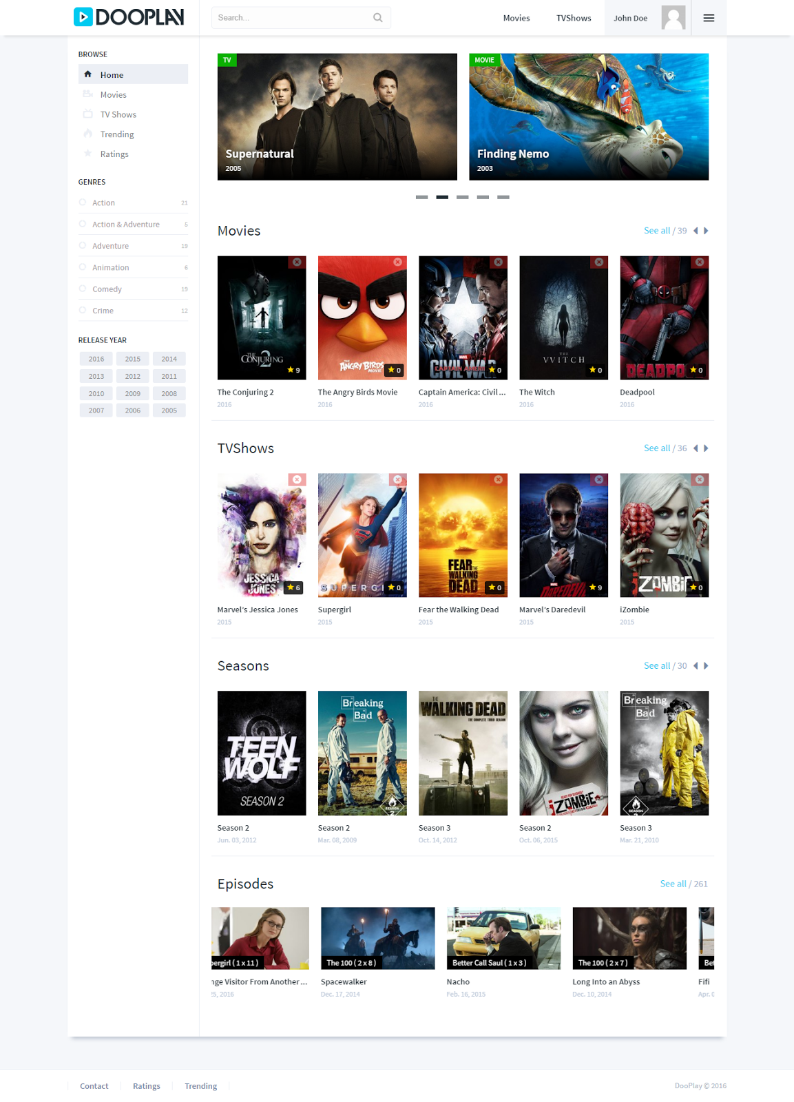794x1102 pixels.
Task: Click the X icon on Fear the Walking Dead poster
Action: [x=498, y=479]
